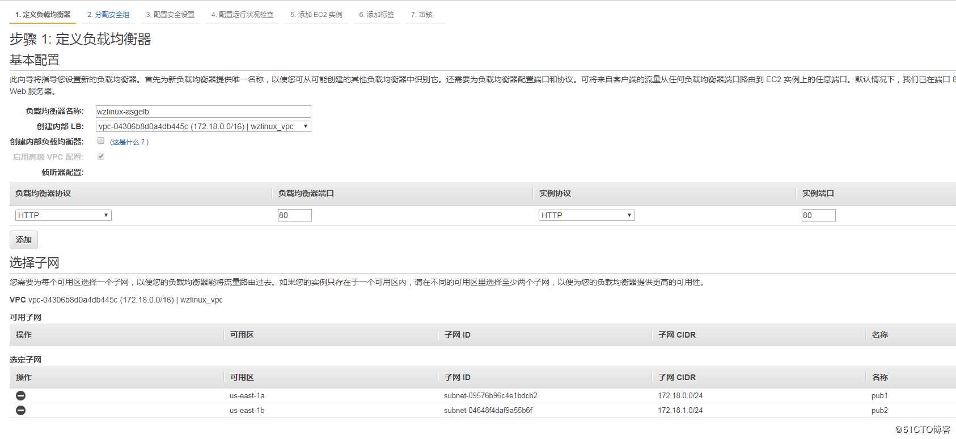Viewport: 956px width, 439px height.
Task: Click the pub1 subnet name
Action: pos(879,395)
